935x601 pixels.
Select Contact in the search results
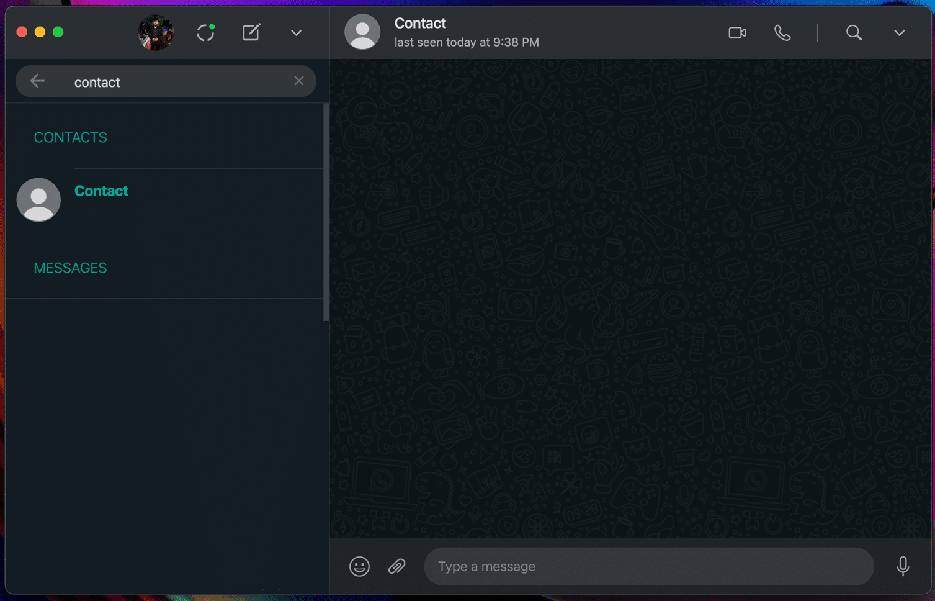click(x=102, y=191)
